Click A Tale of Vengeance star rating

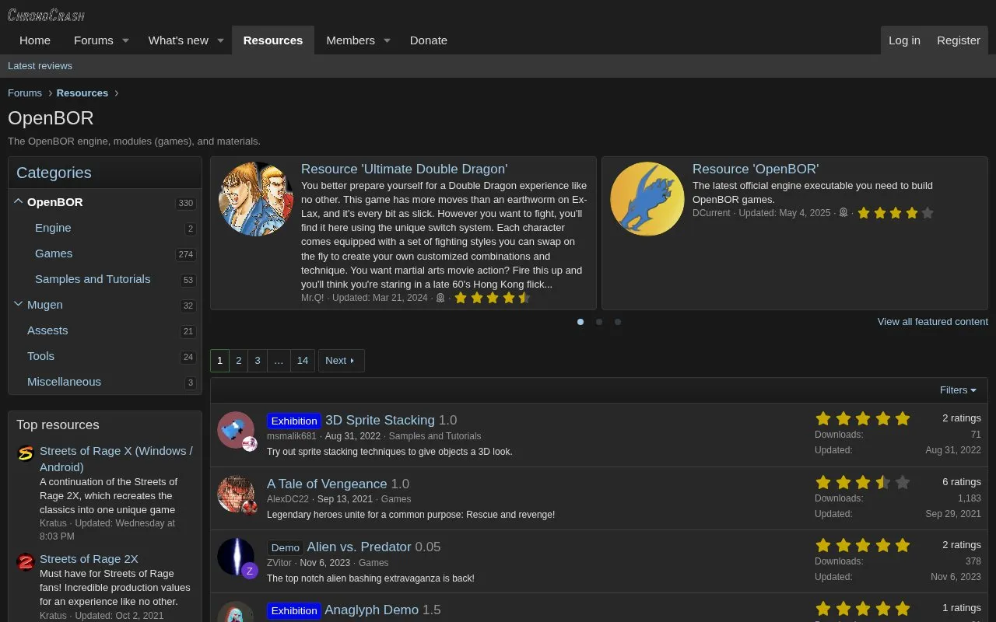click(x=862, y=482)
